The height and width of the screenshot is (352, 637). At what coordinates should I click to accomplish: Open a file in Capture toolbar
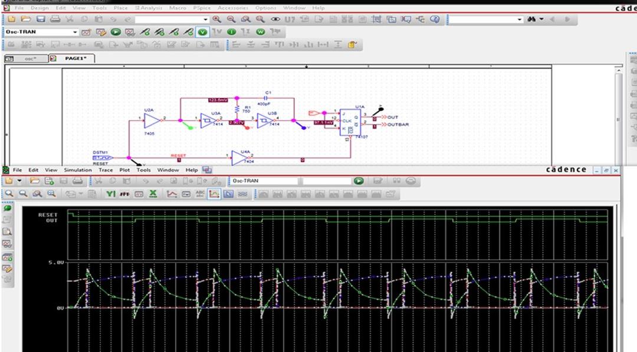click(25, 19)
